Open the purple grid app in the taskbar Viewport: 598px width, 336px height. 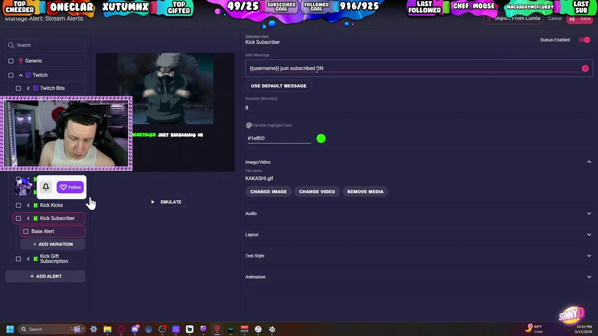click(176, 329)
